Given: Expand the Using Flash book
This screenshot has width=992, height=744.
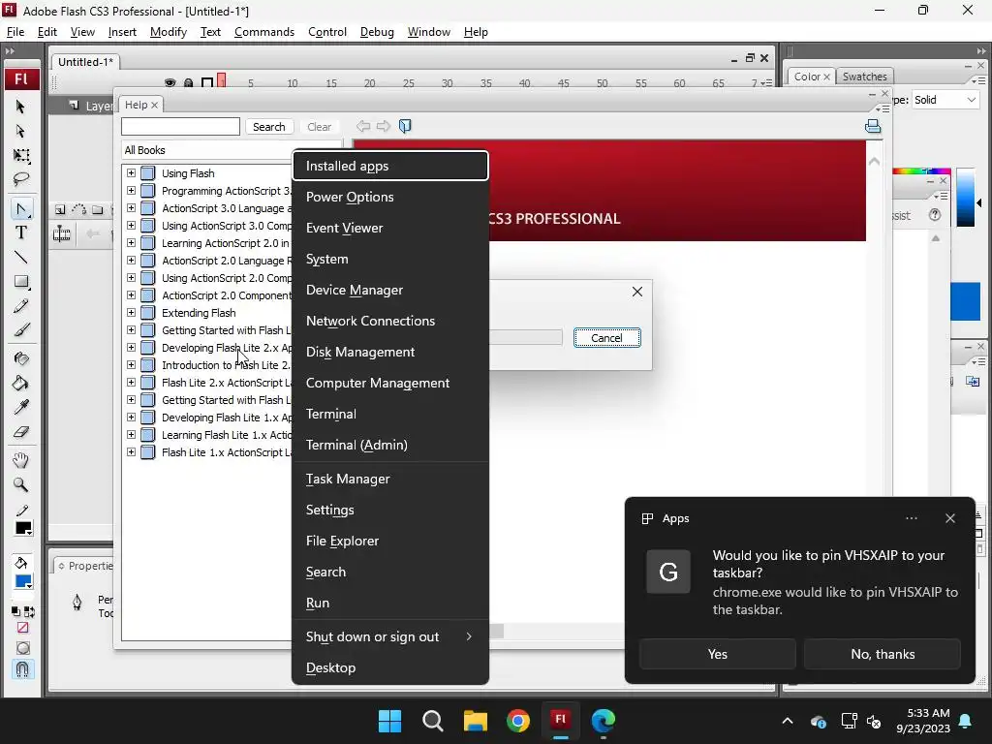Looking at the screenshot, I should (x=131, y=172).
